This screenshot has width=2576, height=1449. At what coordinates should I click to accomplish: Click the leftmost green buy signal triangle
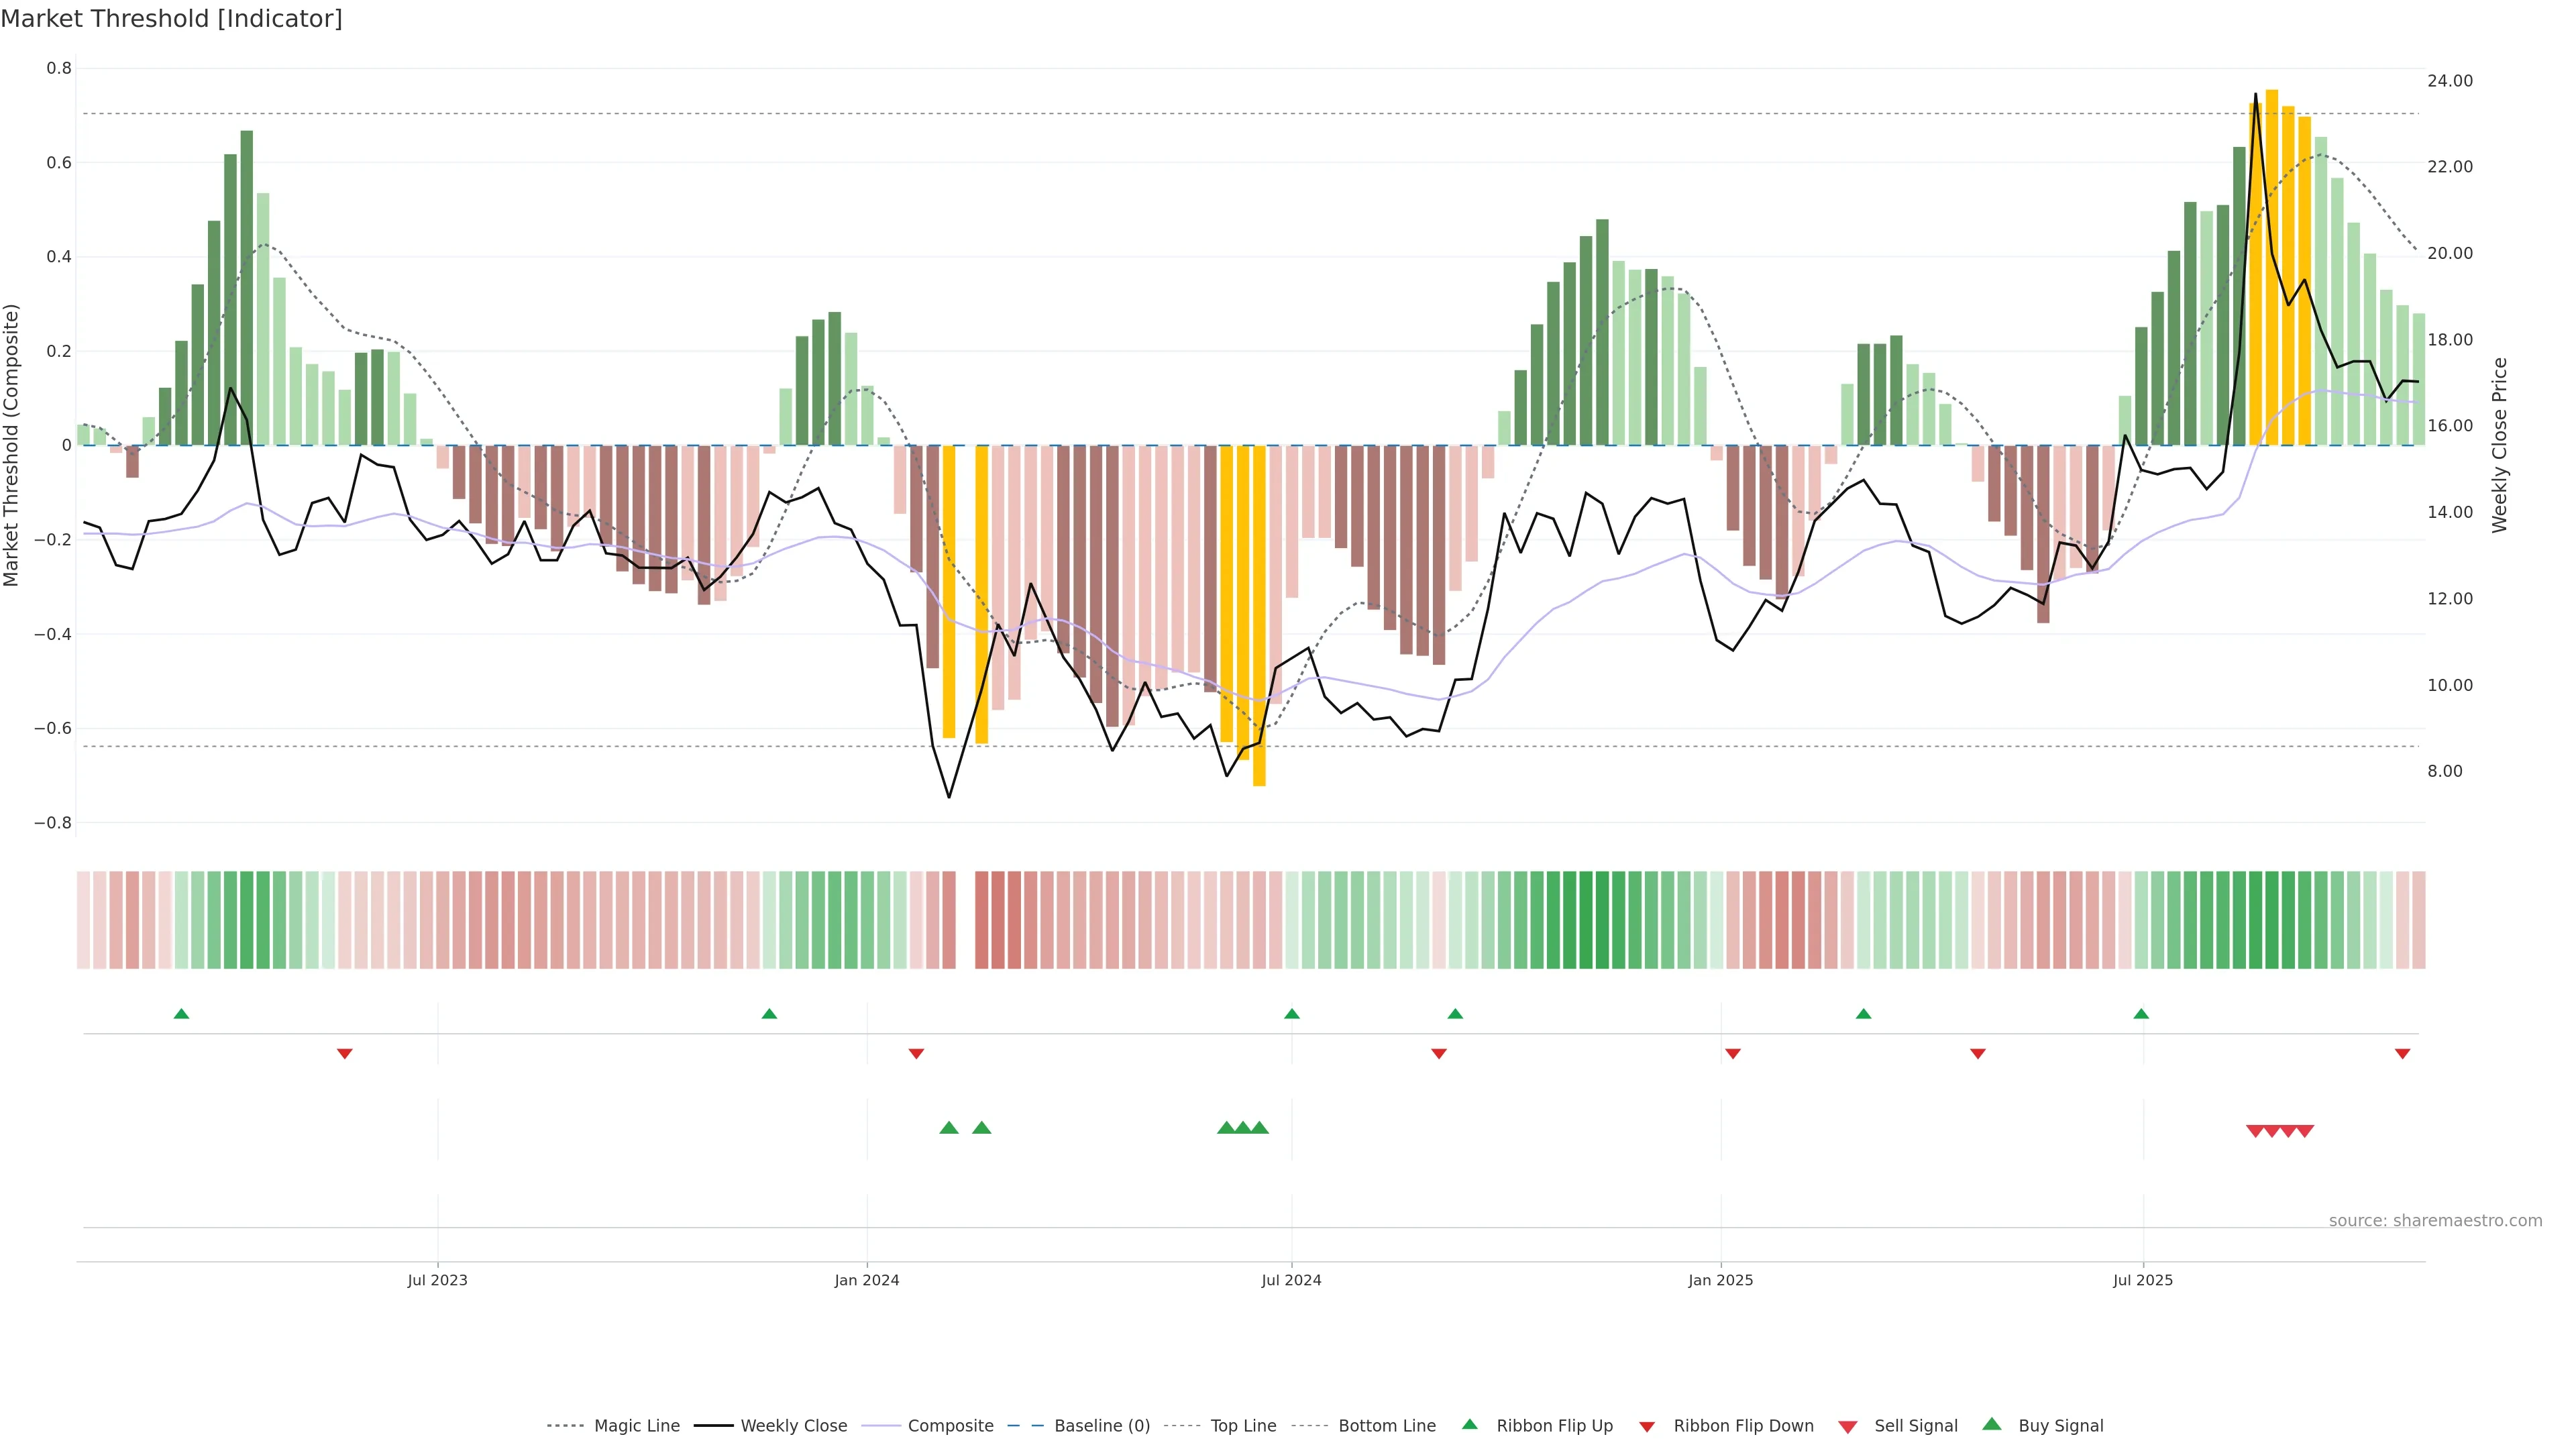pyautogui.click(x=949, y=1128)
